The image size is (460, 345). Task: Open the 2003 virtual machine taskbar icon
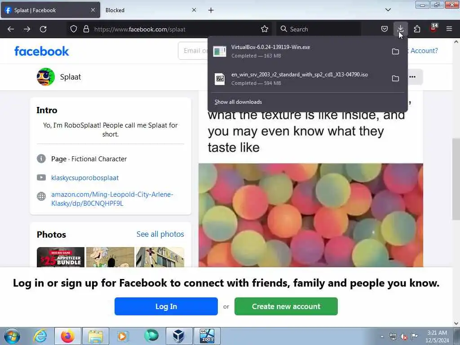(x=207, y=336)
